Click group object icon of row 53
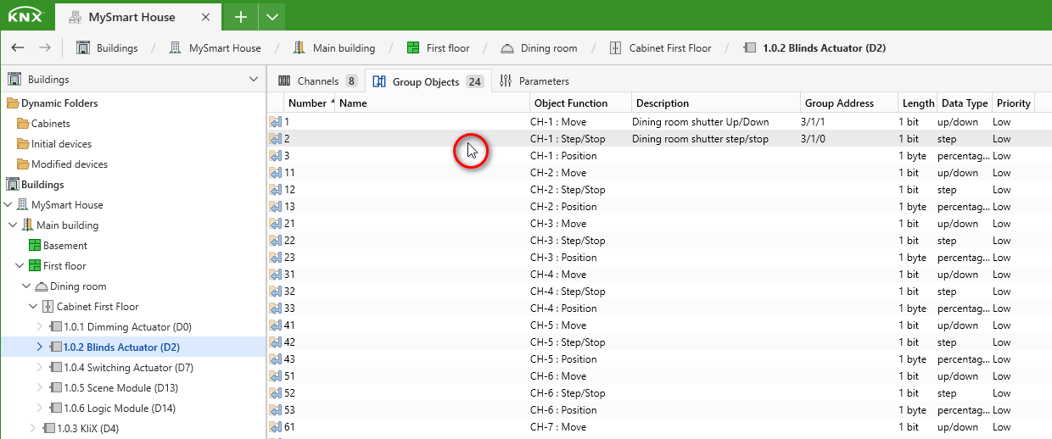Screen dimensions: 1052x439 click(x=276, y=410)
